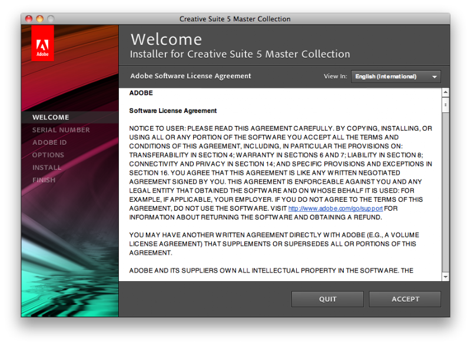Click the Adobe logo icon
Image resolution: width=471 pixels, height=346 pixels.
tap(42, 44)
